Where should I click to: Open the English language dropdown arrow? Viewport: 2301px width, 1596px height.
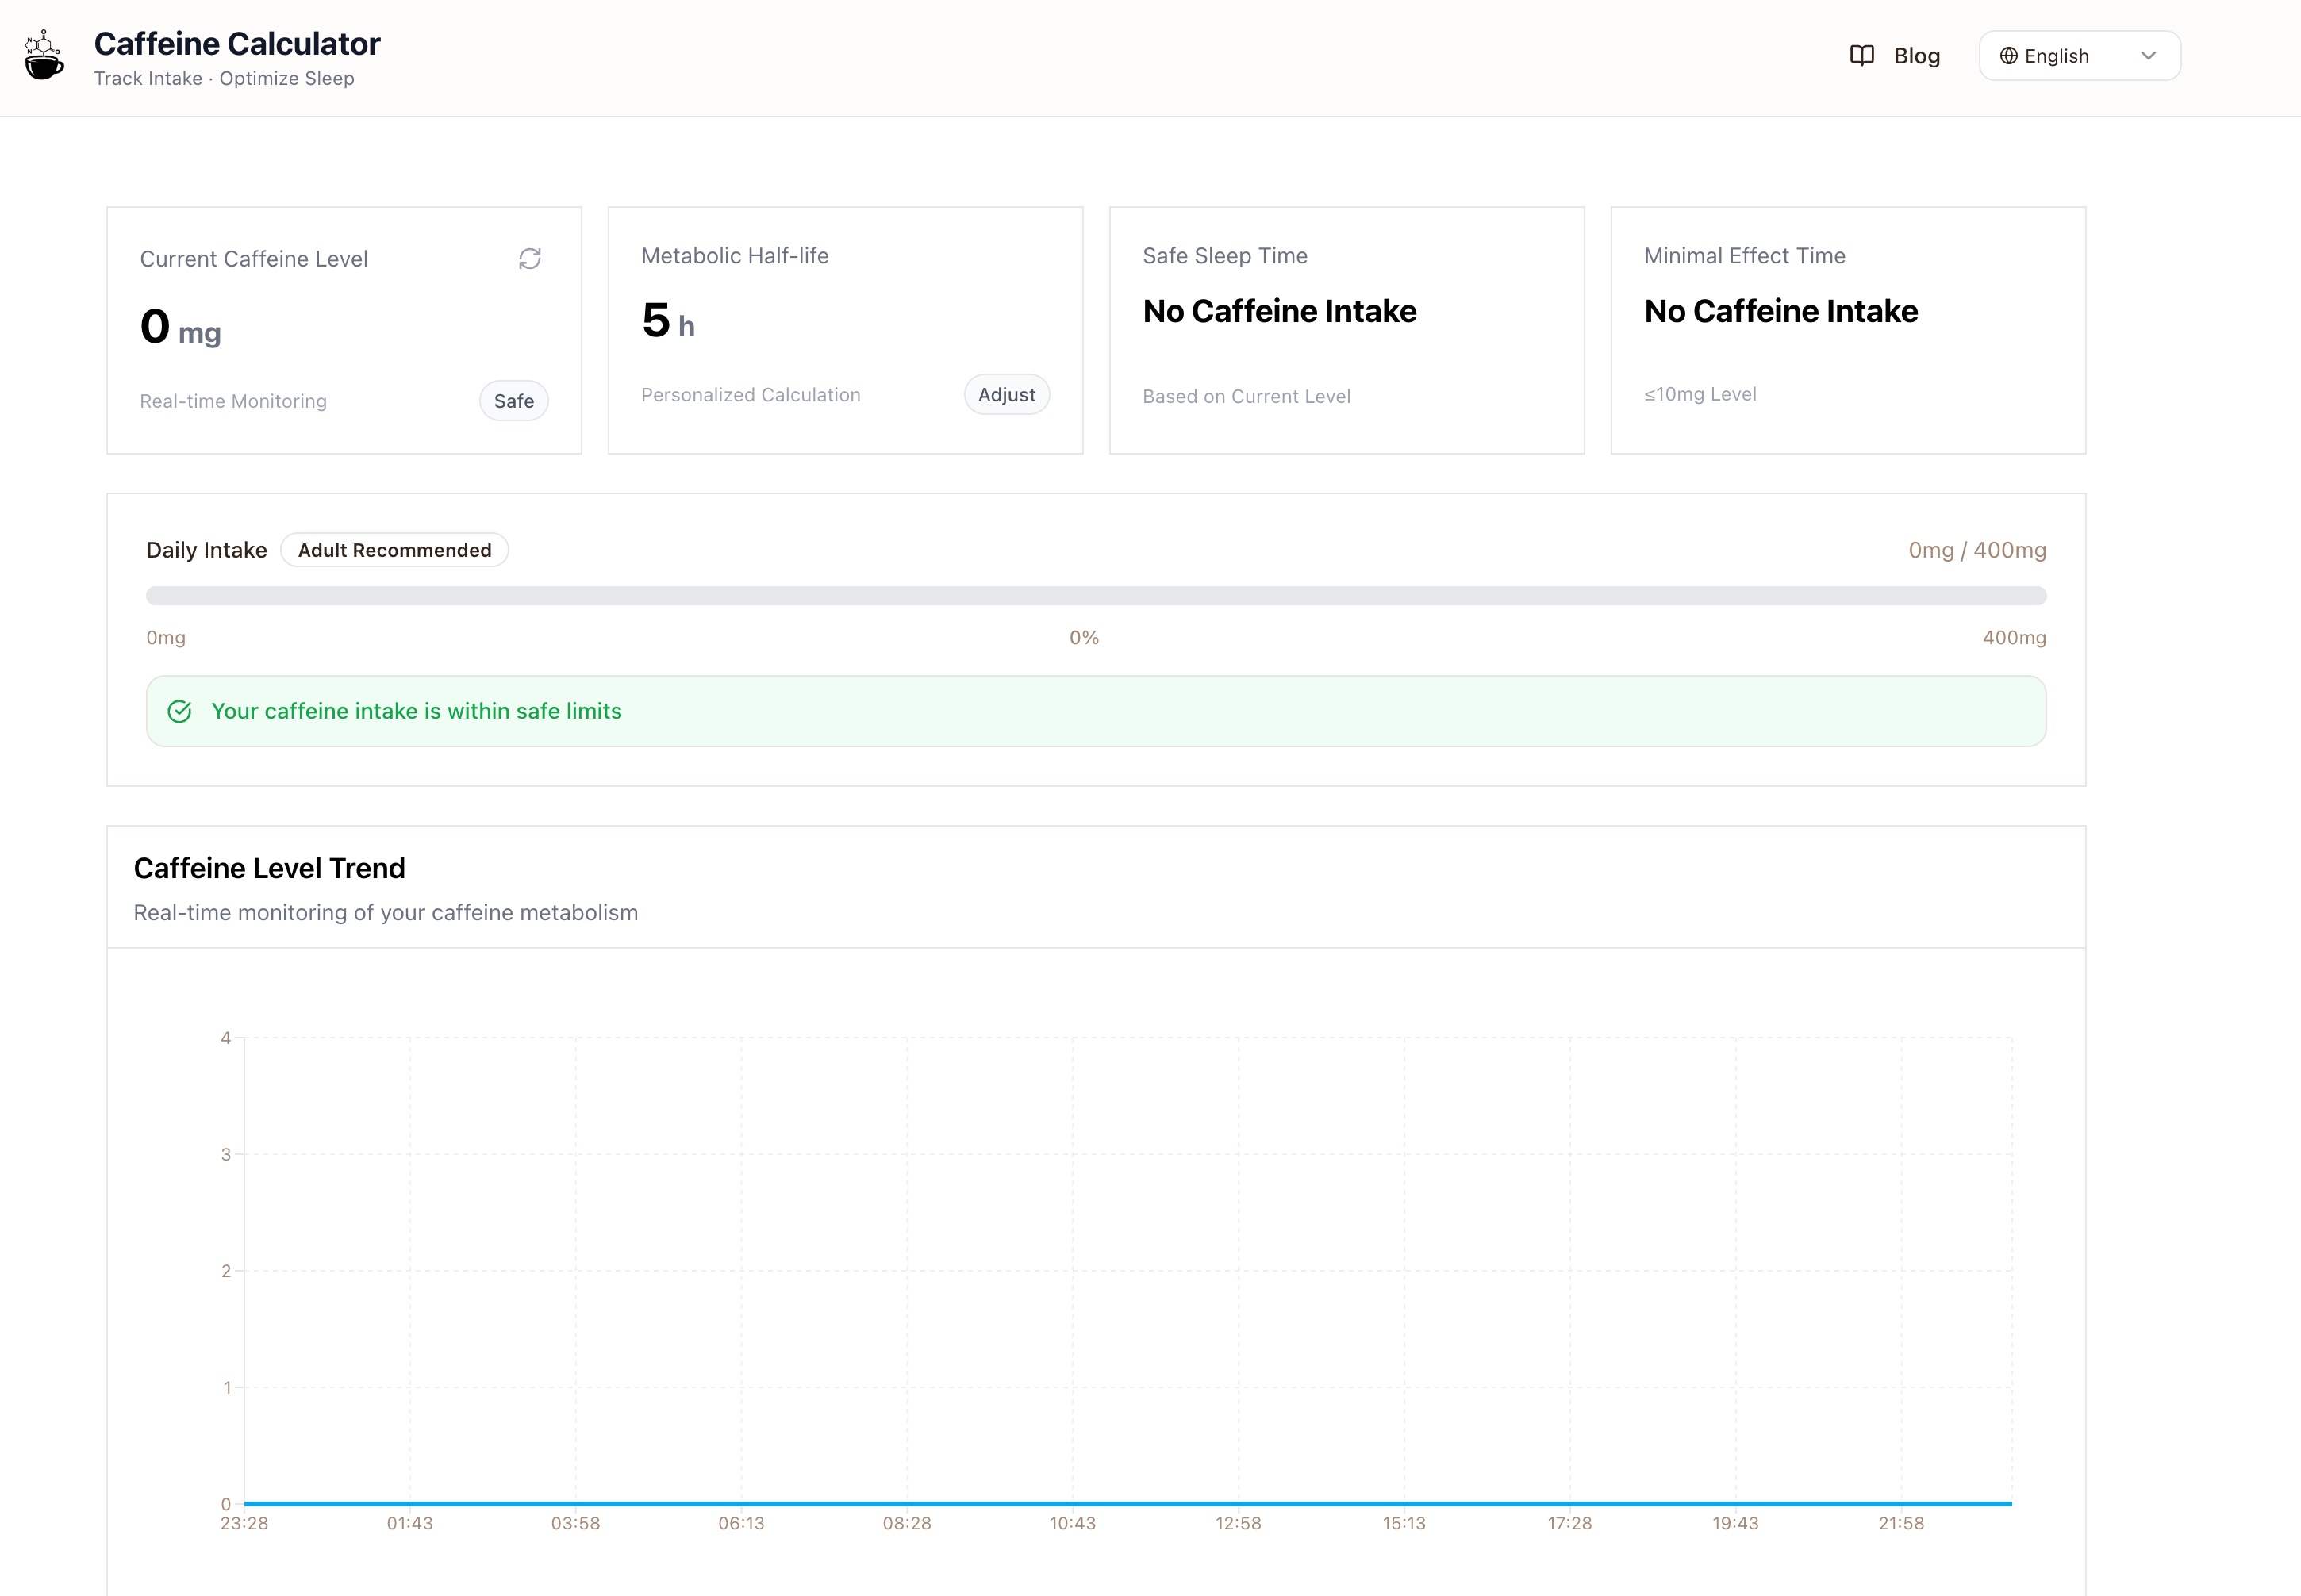(2148, 56)
